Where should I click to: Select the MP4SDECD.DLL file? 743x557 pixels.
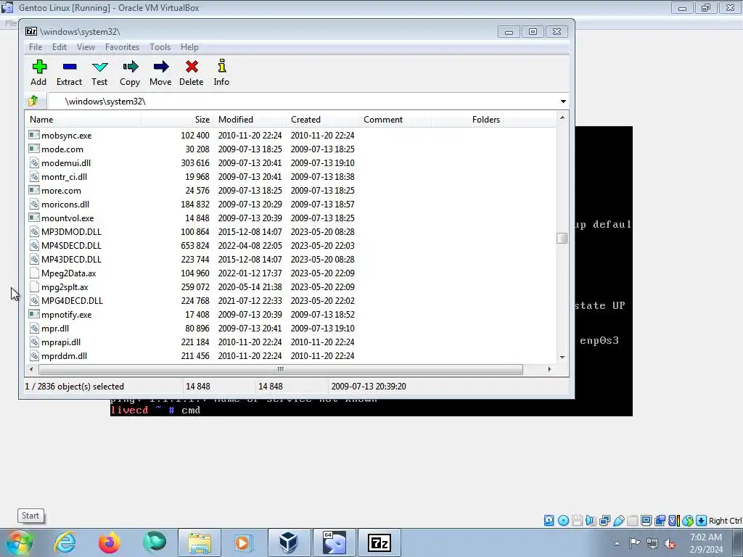pos(71,245)
